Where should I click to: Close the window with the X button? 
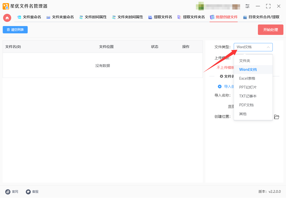279,6
